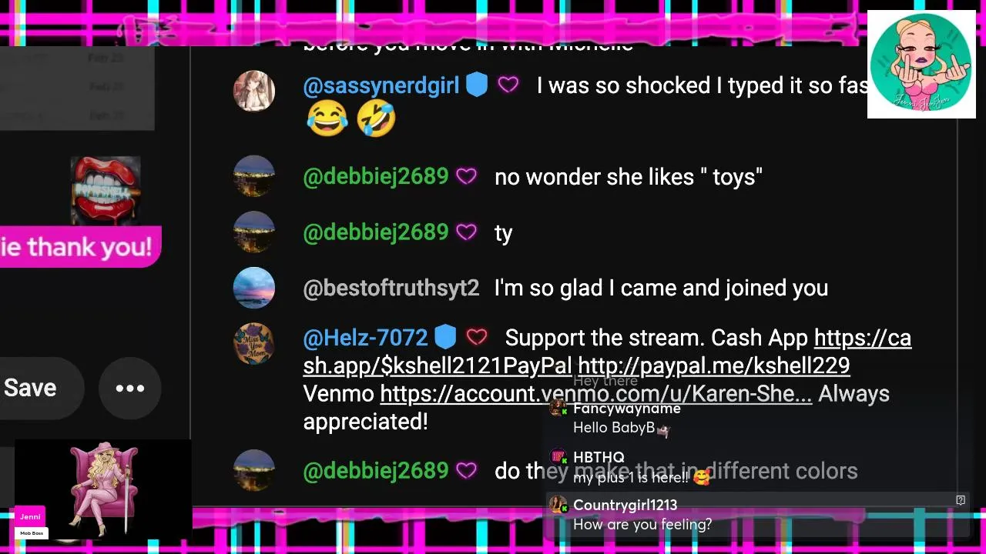Open the three-dots more options menu
The height and width of the screenshot is (554, 986).
pos(130,388)
